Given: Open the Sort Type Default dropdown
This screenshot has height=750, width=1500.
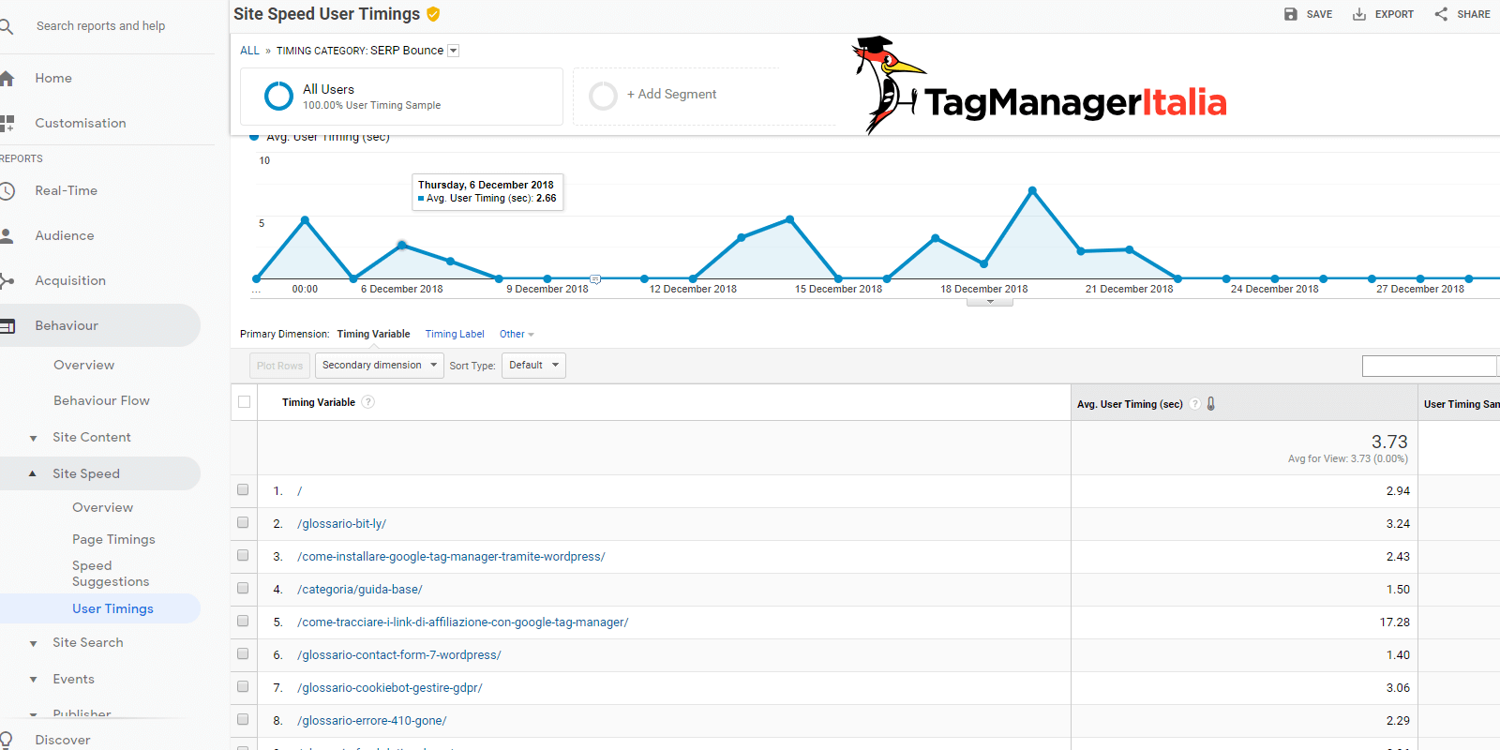Looking at the screenshot, I should (534, 366).
